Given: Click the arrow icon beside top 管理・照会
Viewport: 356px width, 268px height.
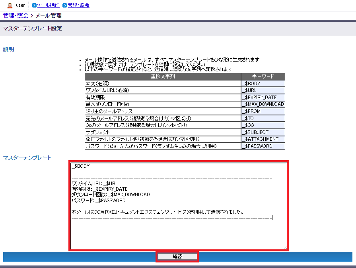Looking at the screenshot, I should (x=65, y=6).
